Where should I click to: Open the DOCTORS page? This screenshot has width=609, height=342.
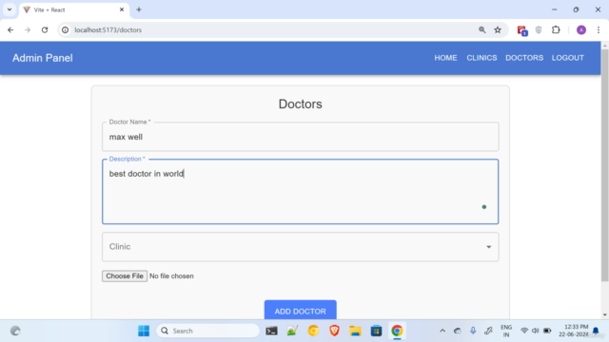coord(524,58)
